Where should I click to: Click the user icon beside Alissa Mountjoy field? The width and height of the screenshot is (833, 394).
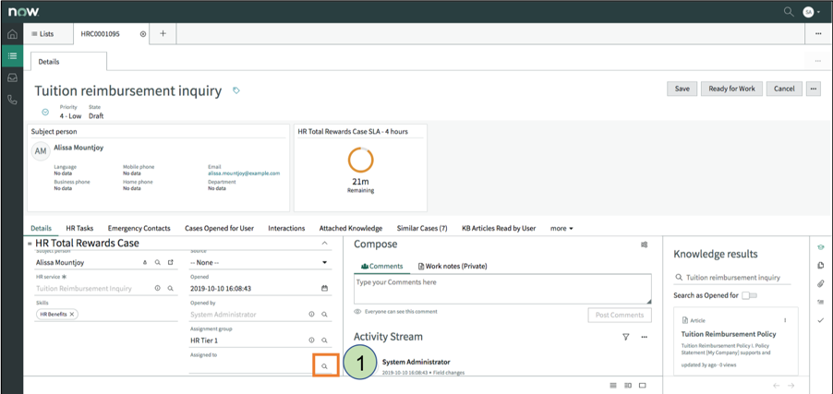(x=146, y=262)
